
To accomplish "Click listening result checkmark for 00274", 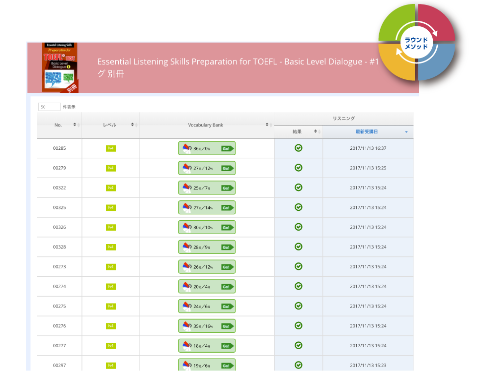I will (x=299, y=286).
